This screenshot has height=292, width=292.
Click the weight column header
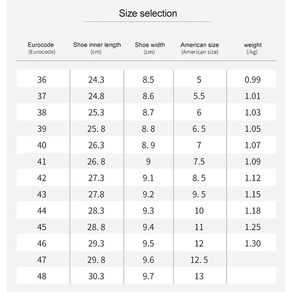[253, 45]
